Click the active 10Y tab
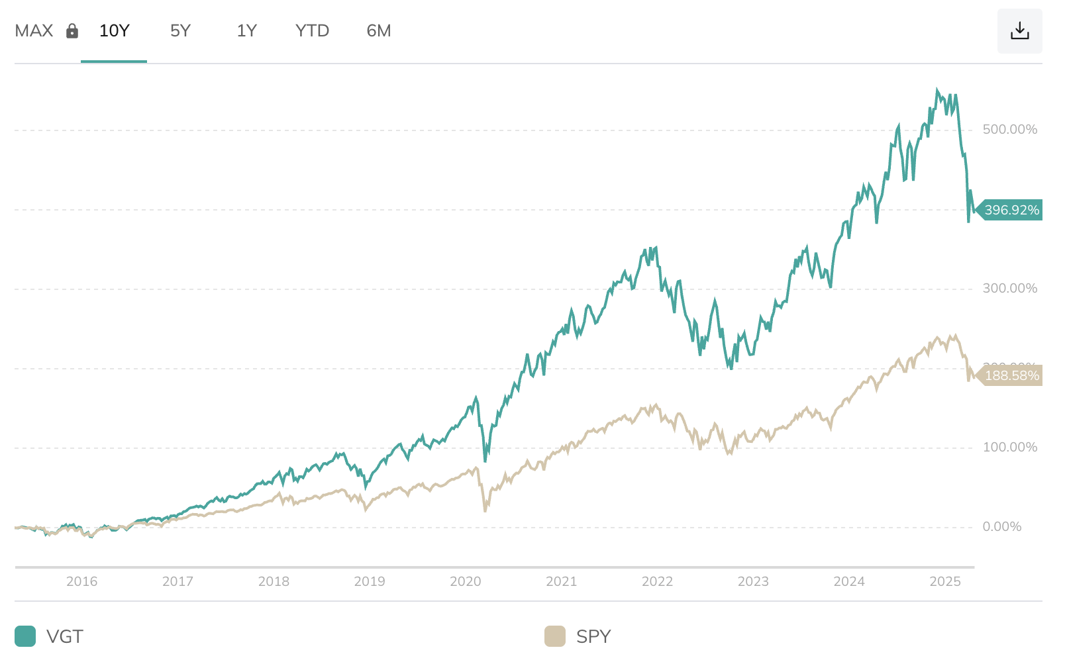This screenshot has width=1065, height=666. 113,30
